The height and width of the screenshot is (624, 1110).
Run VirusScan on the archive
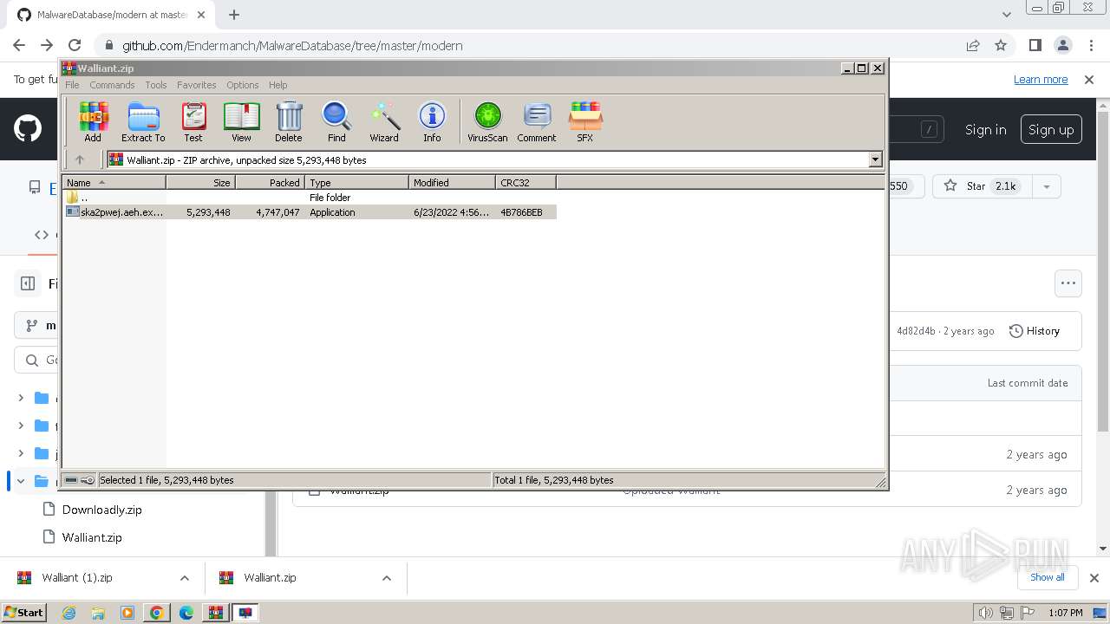(x=487, y=121)
